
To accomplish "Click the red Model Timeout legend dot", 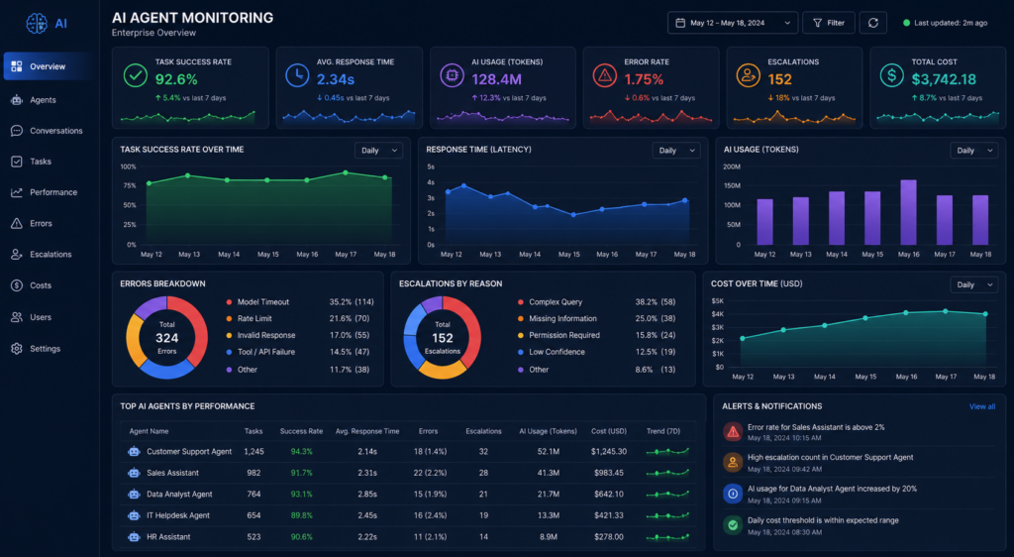I will (229, 302).
